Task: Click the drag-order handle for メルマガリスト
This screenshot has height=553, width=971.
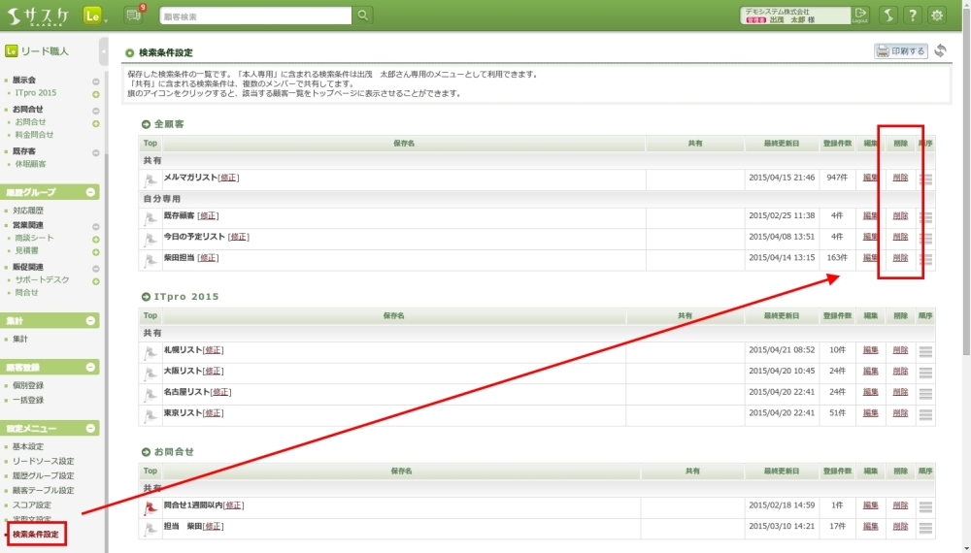Action: 925,179
